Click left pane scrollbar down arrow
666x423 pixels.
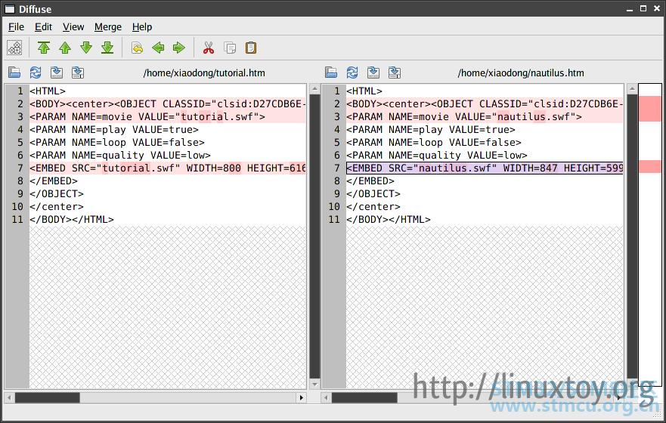tap(314, 384)
